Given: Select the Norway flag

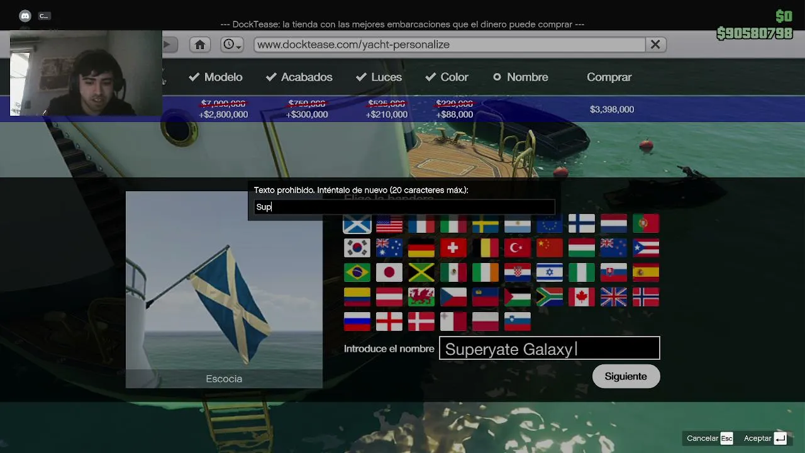Looking at the screenshot, I should pos(646,297).
